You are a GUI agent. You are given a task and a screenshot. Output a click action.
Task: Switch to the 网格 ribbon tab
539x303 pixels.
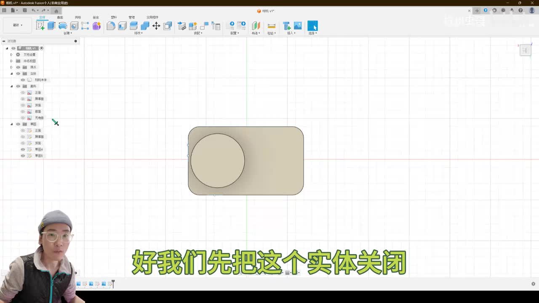click(x=78, y=17)
